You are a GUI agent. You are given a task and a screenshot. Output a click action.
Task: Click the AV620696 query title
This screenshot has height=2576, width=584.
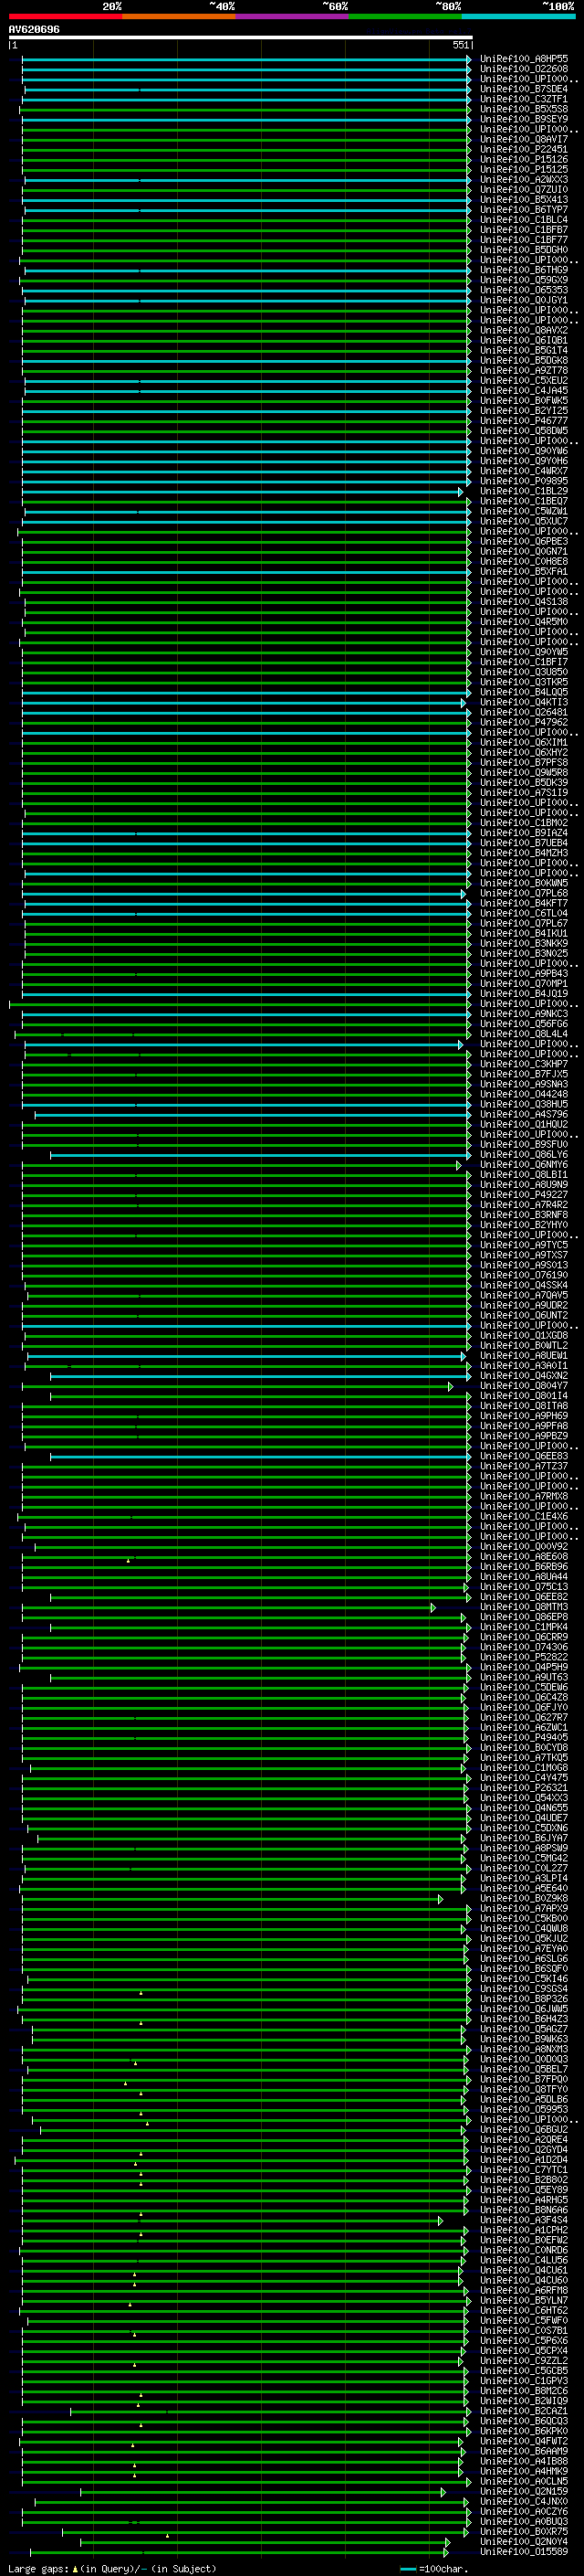[x=34, y=30]
